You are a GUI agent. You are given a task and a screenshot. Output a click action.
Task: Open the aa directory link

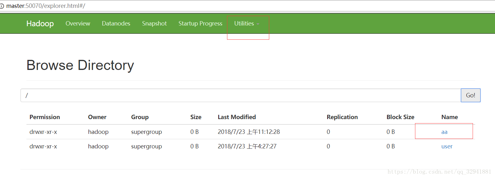pyautogui.click(x=444, y=132)
